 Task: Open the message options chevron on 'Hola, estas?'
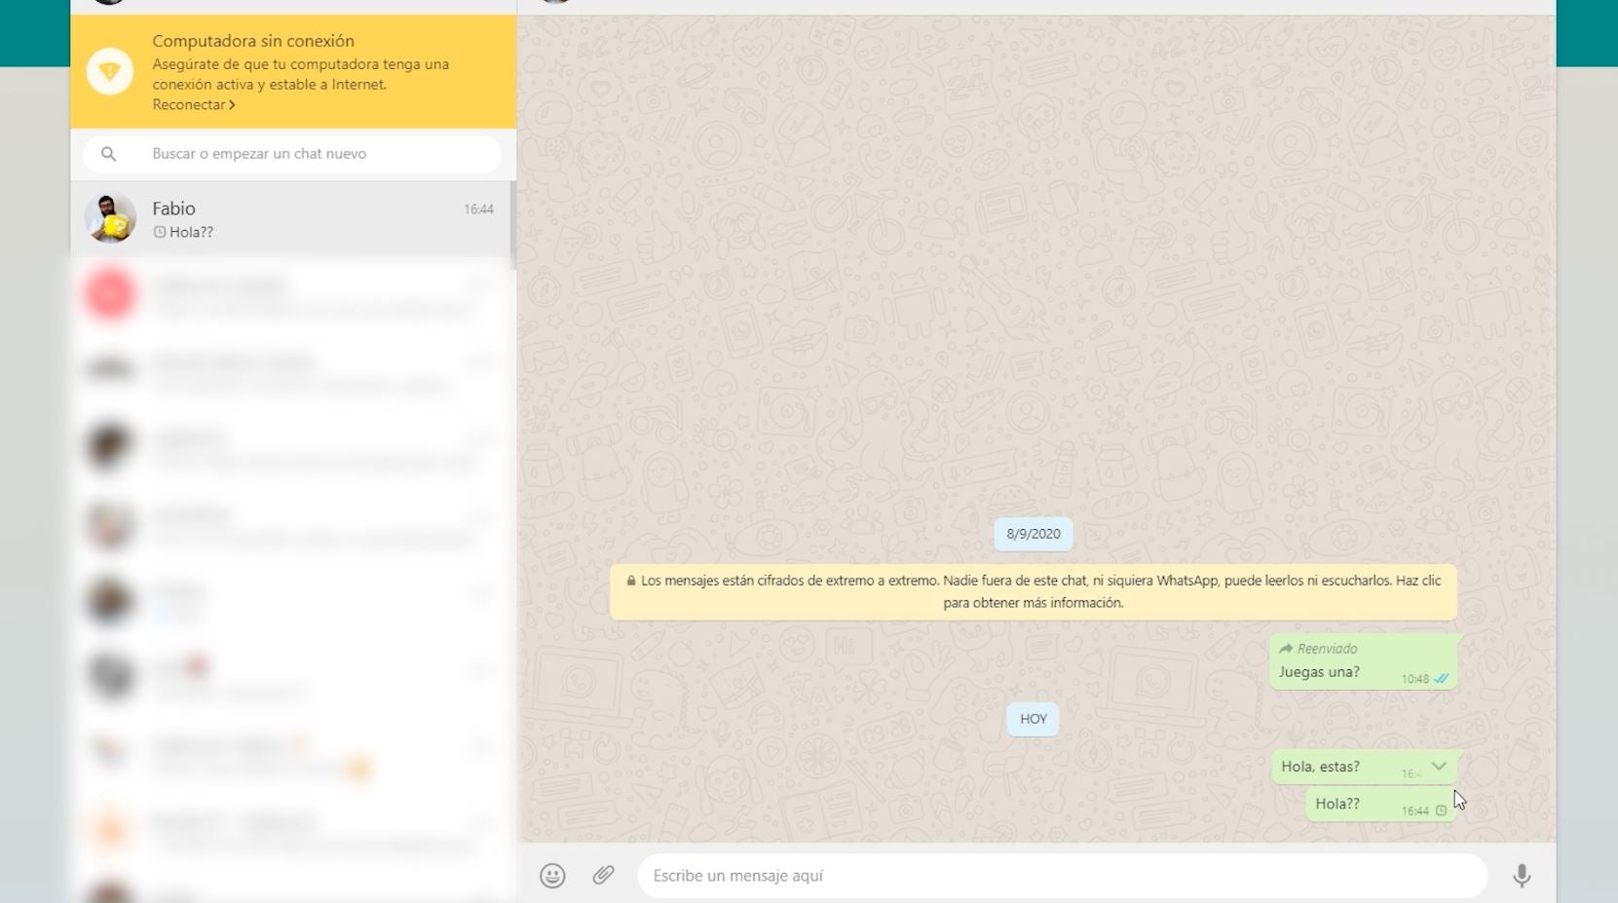point(1440,767)
